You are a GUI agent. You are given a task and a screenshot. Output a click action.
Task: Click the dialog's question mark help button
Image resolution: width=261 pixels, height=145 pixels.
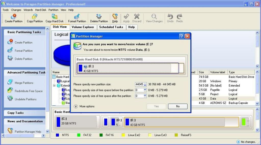point(181,36)
